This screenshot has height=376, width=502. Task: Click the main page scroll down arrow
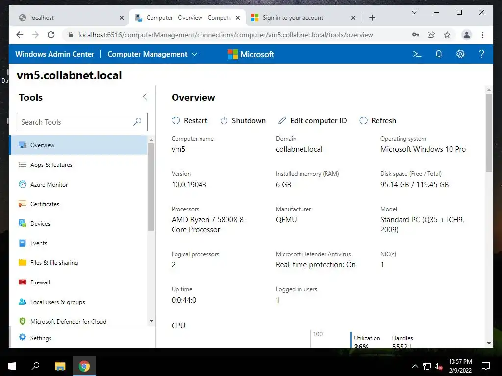[x=489, y=343]
